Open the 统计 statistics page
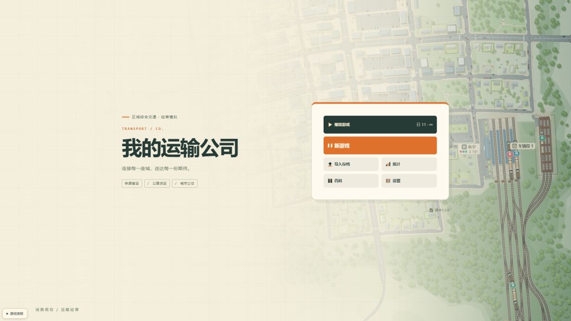Screen dimensions: 571x321 click(409, 164)
